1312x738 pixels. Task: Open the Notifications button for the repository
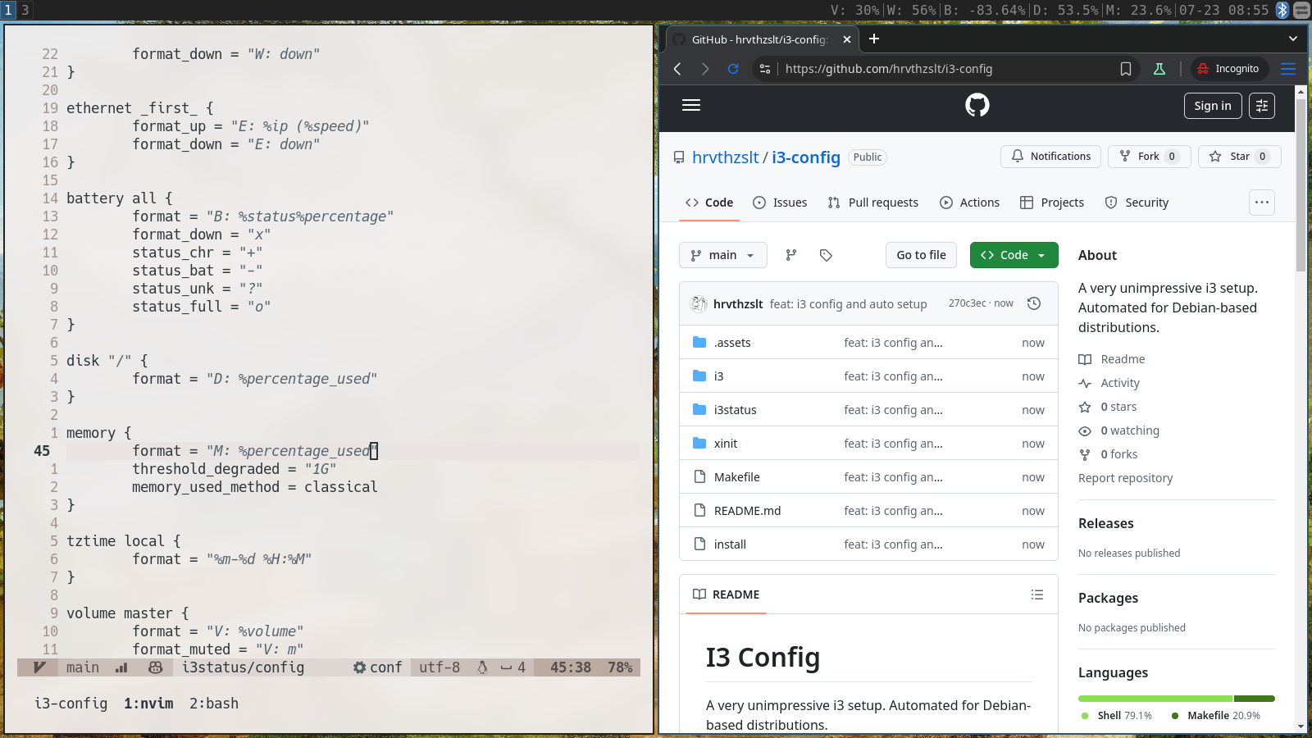1050,157
